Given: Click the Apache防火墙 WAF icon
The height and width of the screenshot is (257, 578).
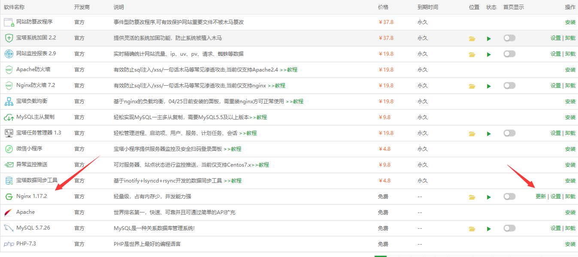Looking at the screenshot, I should [9, 70].
